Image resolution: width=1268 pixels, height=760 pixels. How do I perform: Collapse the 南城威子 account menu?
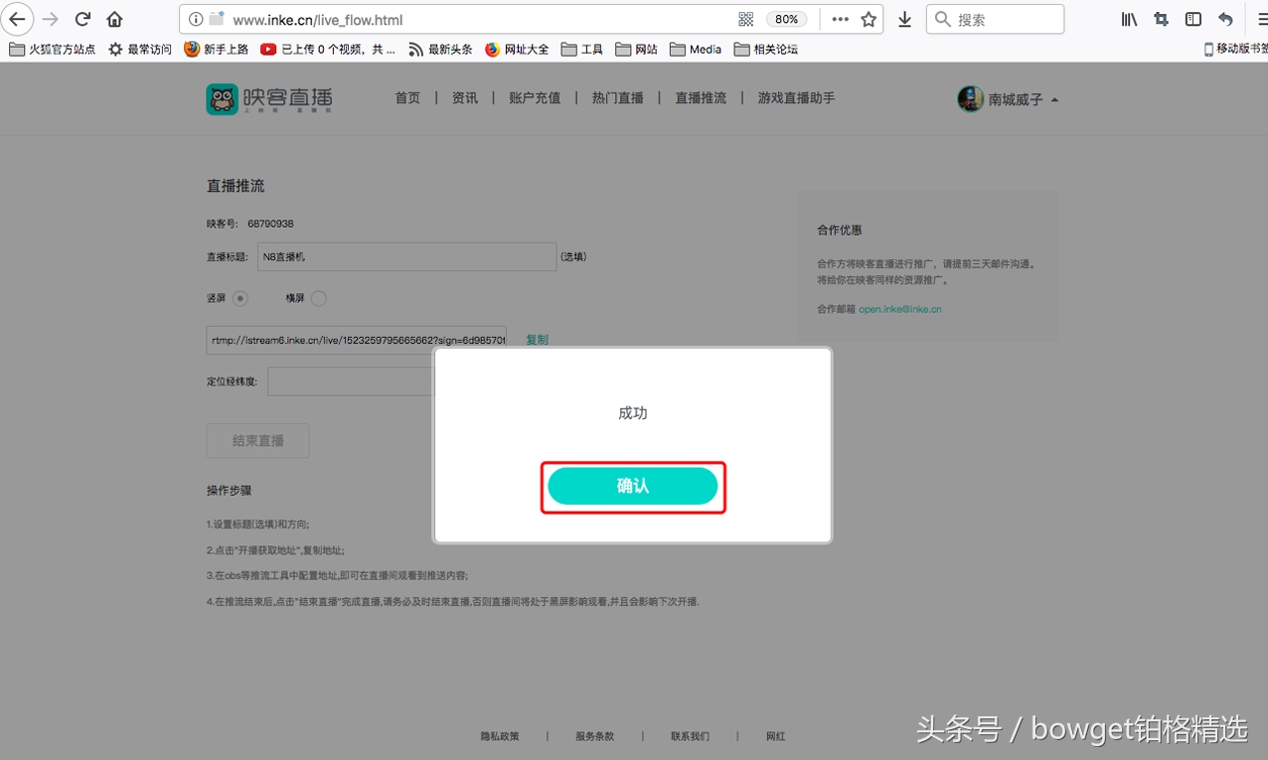[x=1054, y=98]
